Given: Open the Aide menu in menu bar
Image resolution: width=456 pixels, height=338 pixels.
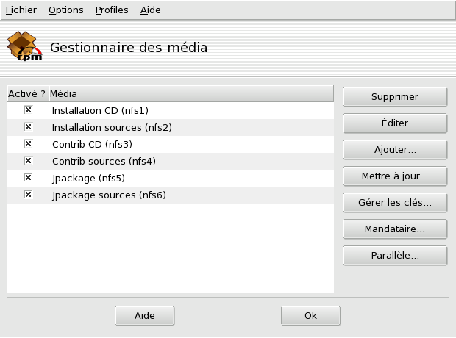Looking at the screenshot, I should click(x=150, y=10).
